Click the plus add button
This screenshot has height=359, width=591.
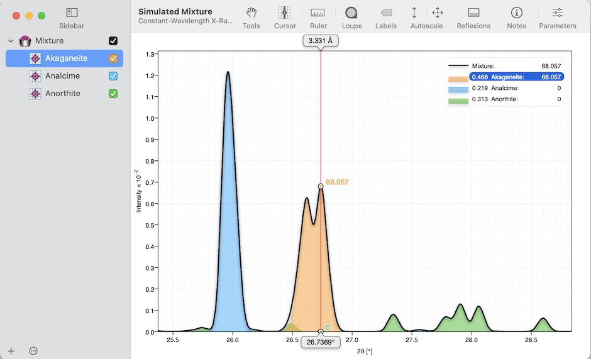pyautogui.click(x=11, y=350)
